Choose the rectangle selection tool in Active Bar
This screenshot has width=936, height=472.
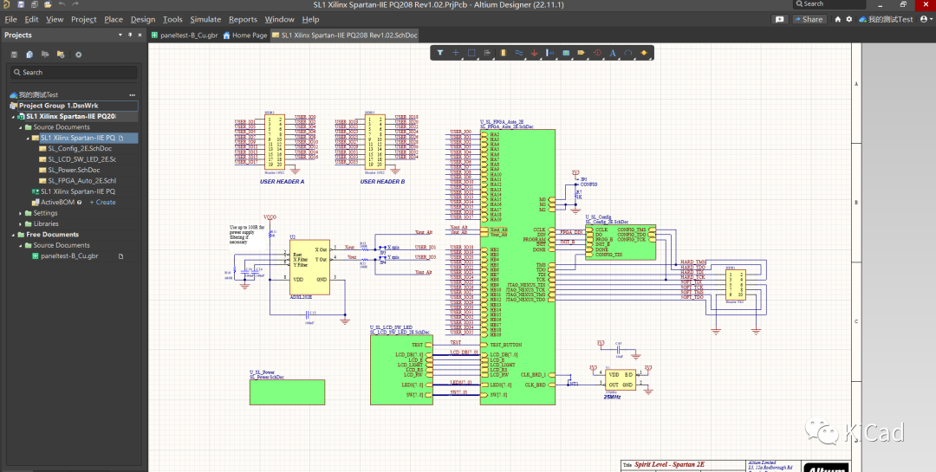tap(471, 53)
